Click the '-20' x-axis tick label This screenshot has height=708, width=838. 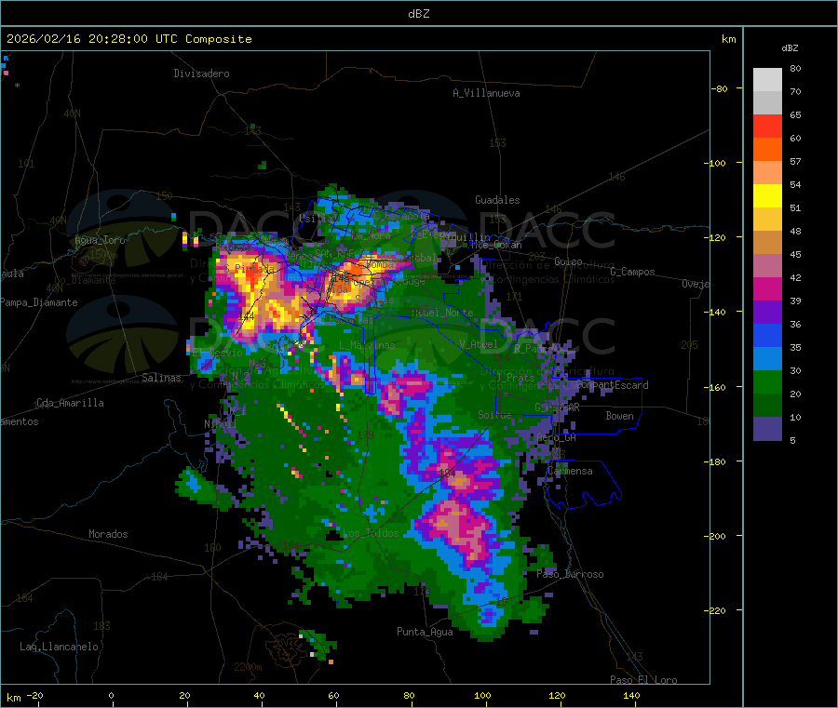pyautogui.click(x=34, y=695)
